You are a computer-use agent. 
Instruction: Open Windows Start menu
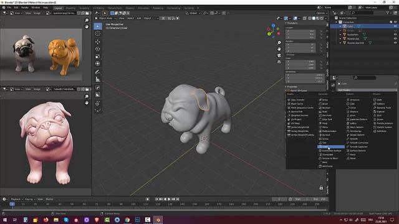pyautogui.click(x=5, y=220)
